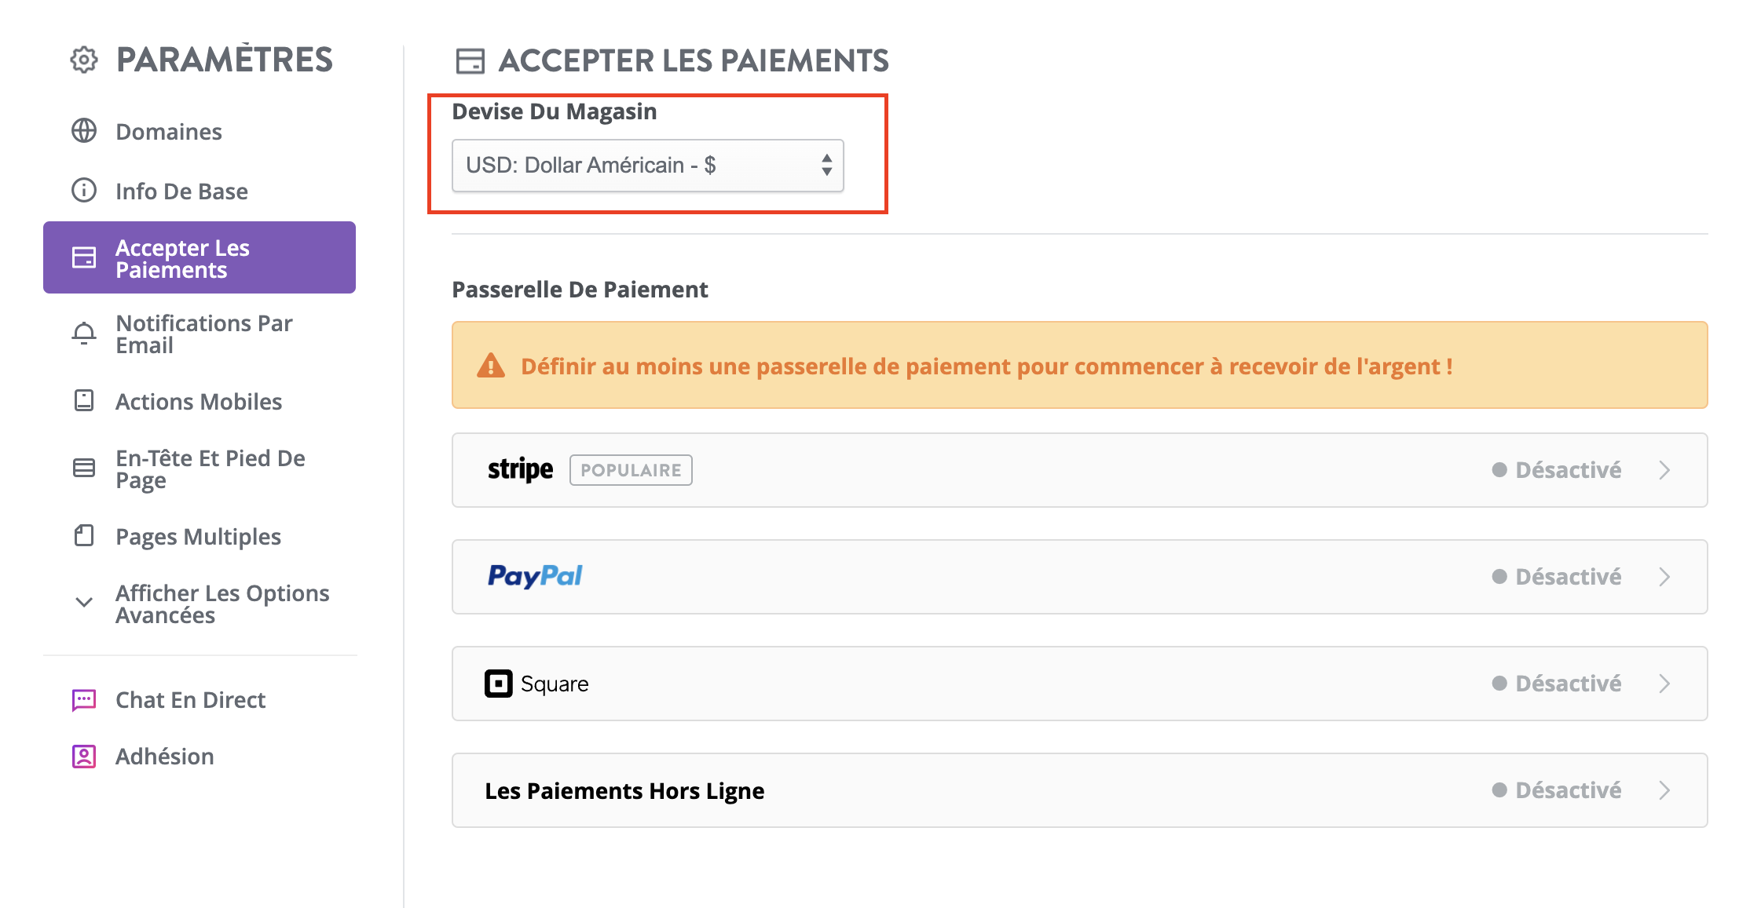Open the Devise Du Magasin currency dropdown
1750x908 pixels.
pyautogui.click(x=648, y=166)
